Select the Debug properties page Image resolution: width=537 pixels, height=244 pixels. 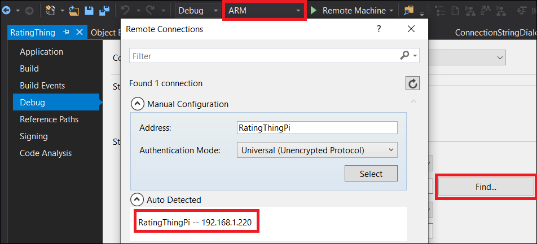tap(56, 103)
